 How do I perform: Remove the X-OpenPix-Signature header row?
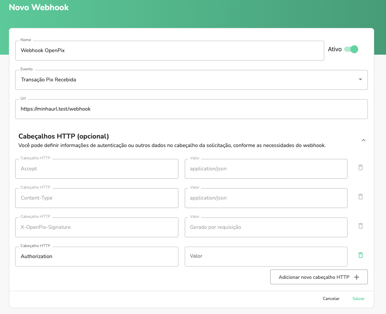tap(360, 226)
